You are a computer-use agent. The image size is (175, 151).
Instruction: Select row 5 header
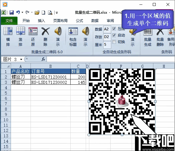pyautogui.click(x=6, y=93)
